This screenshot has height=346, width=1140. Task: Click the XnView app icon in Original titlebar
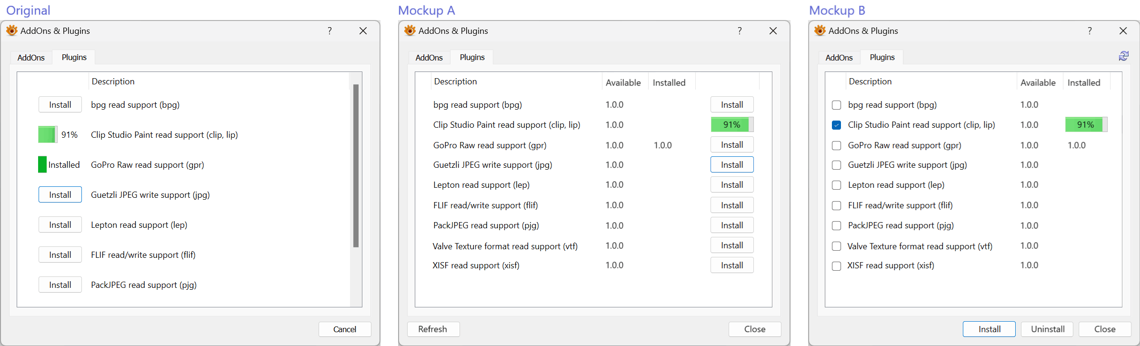(12, 31)
